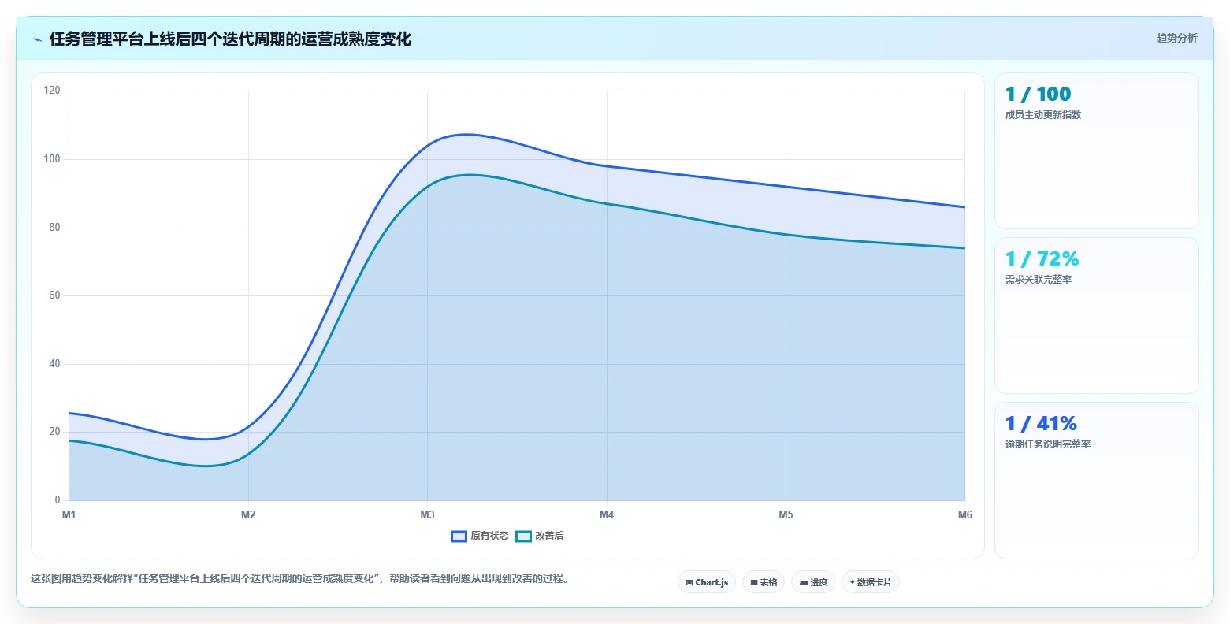Click the 趋势分析 label in header
The image size is (1230, 624).
pyautogui.click(x=1176, y=38)
